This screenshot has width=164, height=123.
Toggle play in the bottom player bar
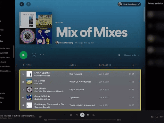pos(82,115)
